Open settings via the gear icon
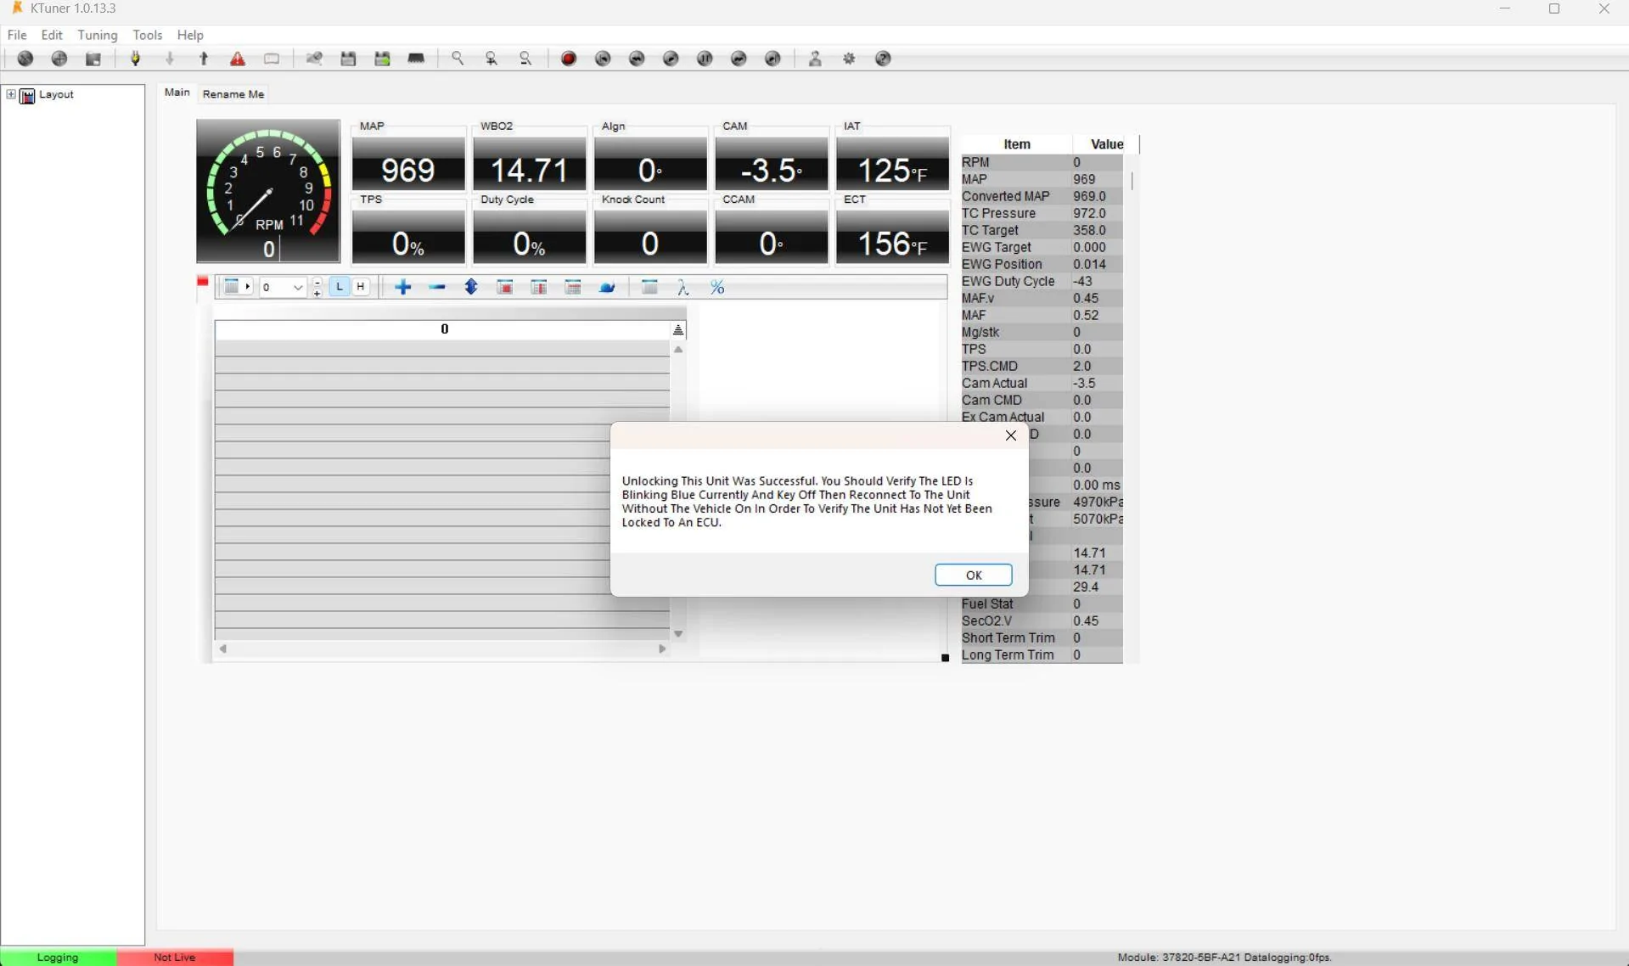The height and width of the screenshot is (966, 1629). (x=849, y=59)
